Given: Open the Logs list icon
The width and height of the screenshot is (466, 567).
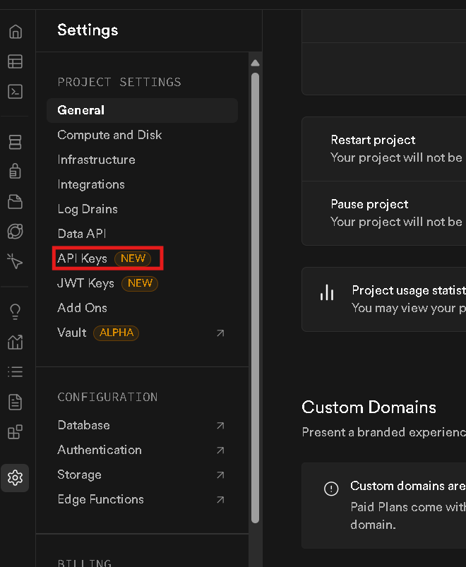Looking at the screenshot, I should (x=15, y=371).
